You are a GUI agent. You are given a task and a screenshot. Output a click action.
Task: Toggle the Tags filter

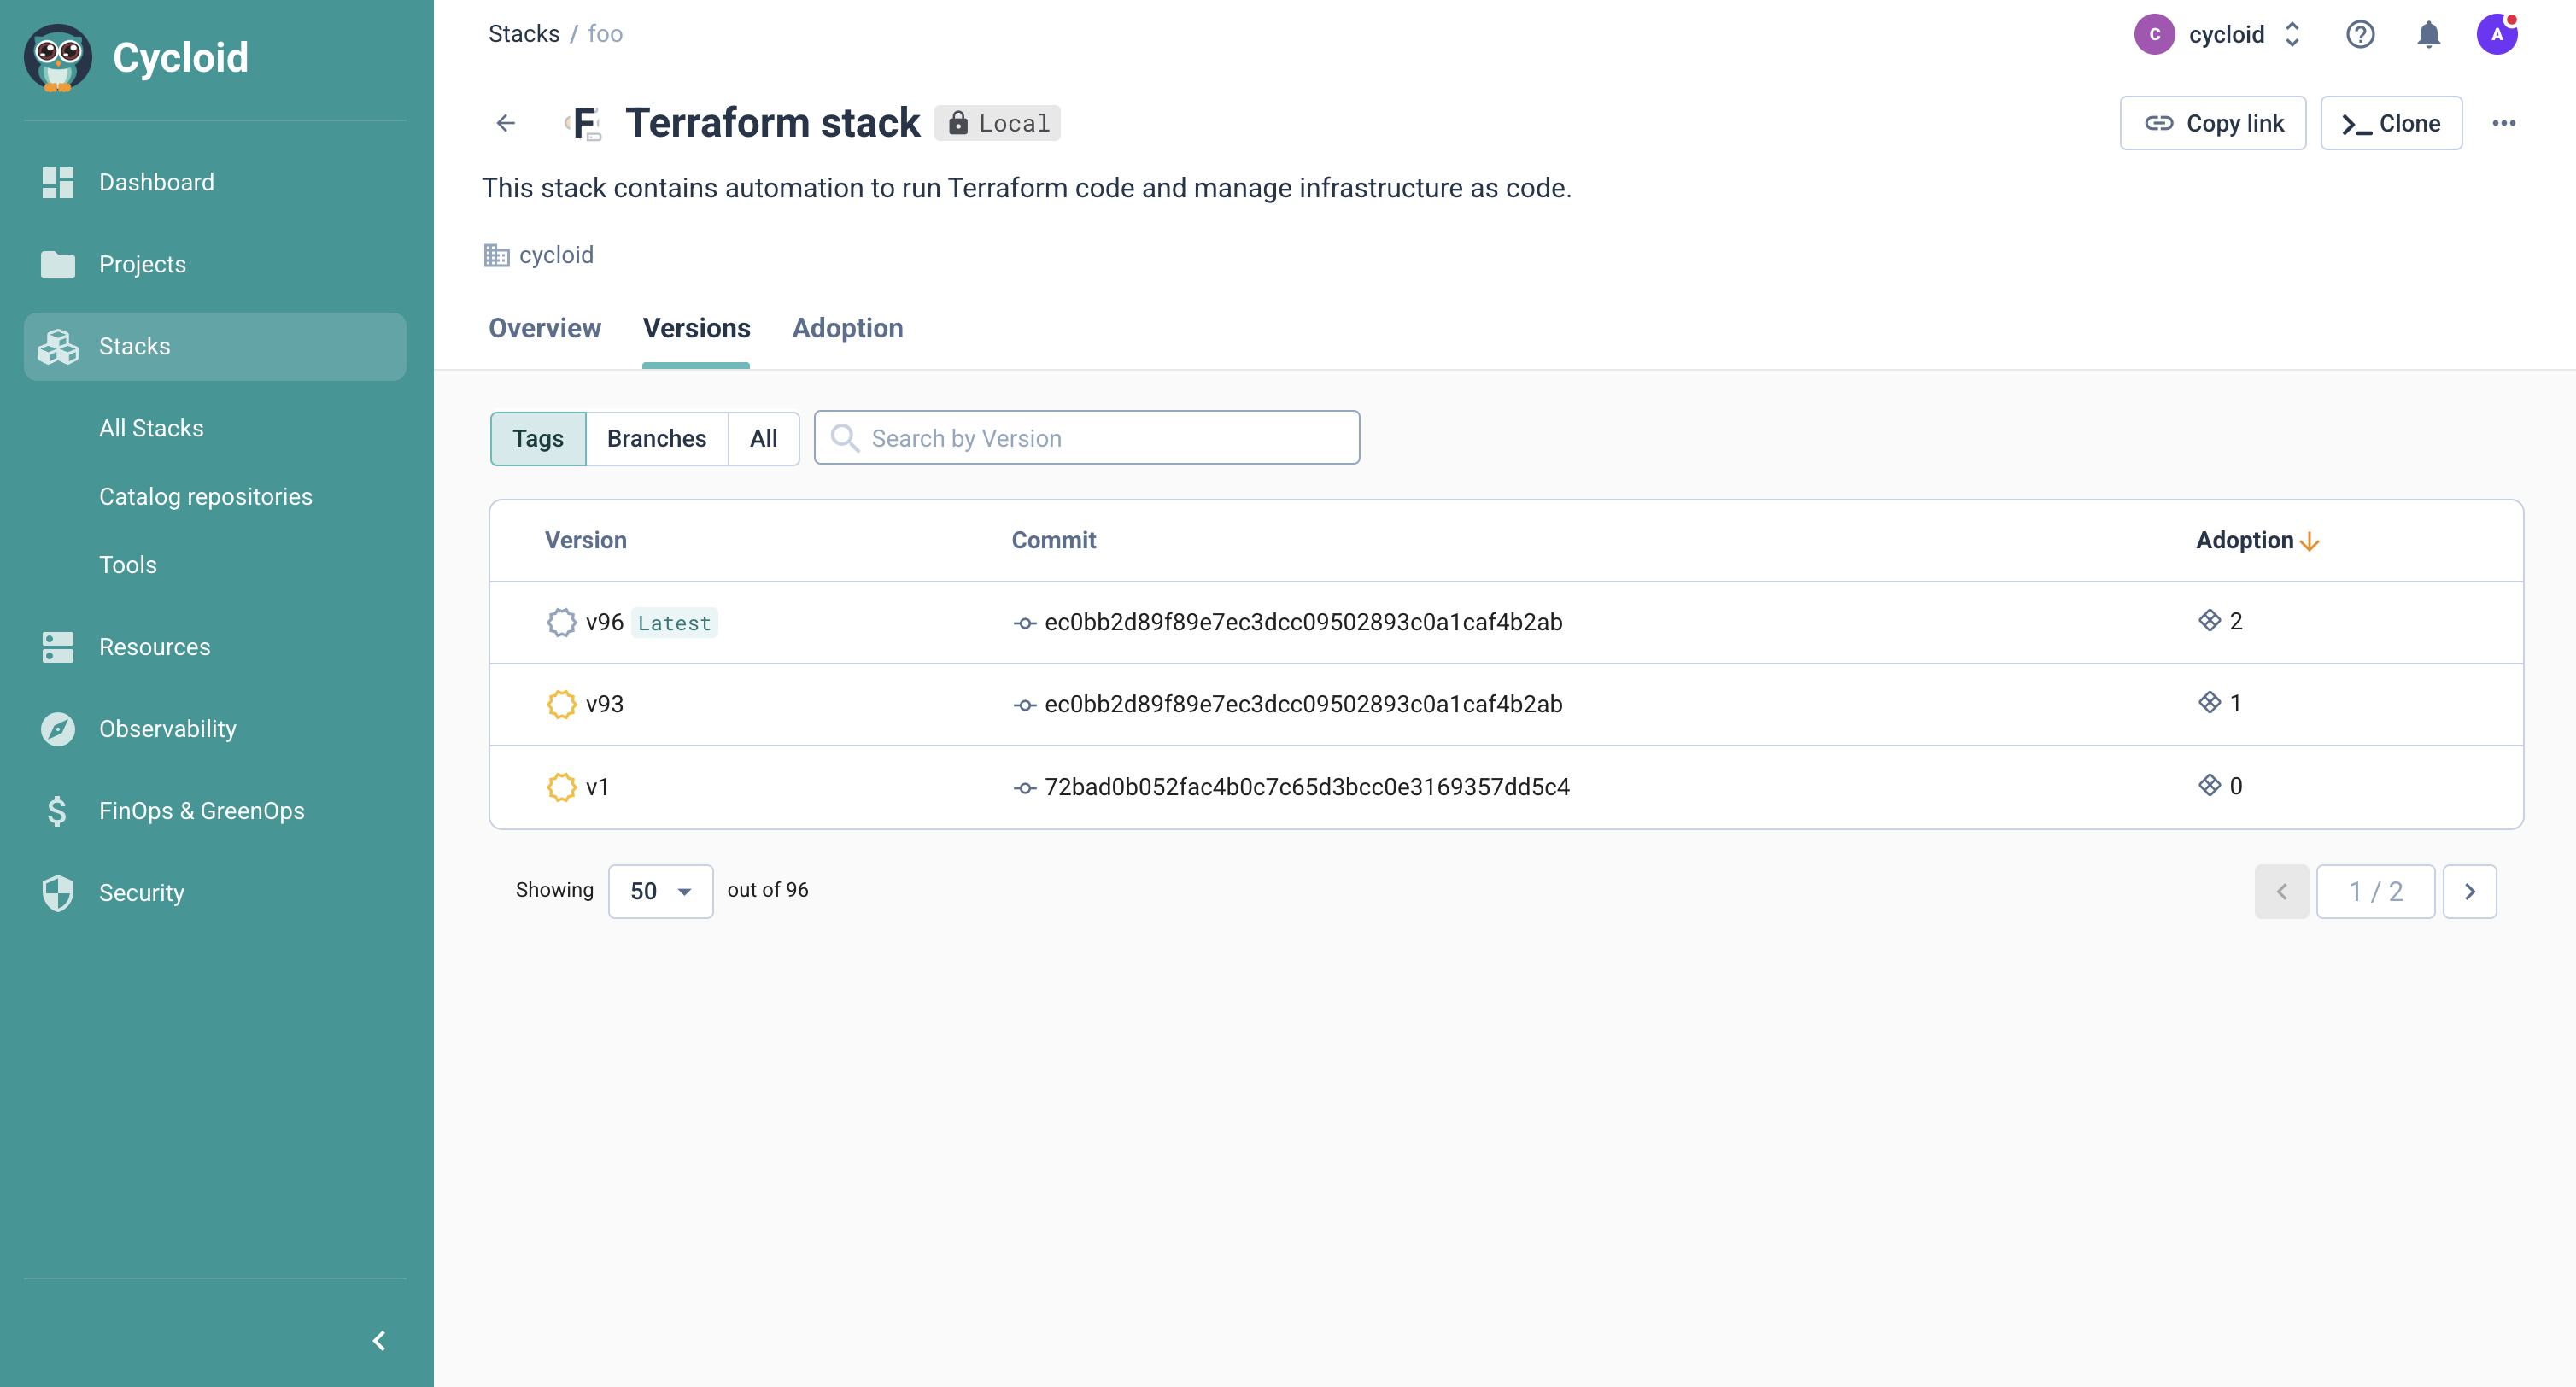[538, 438]
